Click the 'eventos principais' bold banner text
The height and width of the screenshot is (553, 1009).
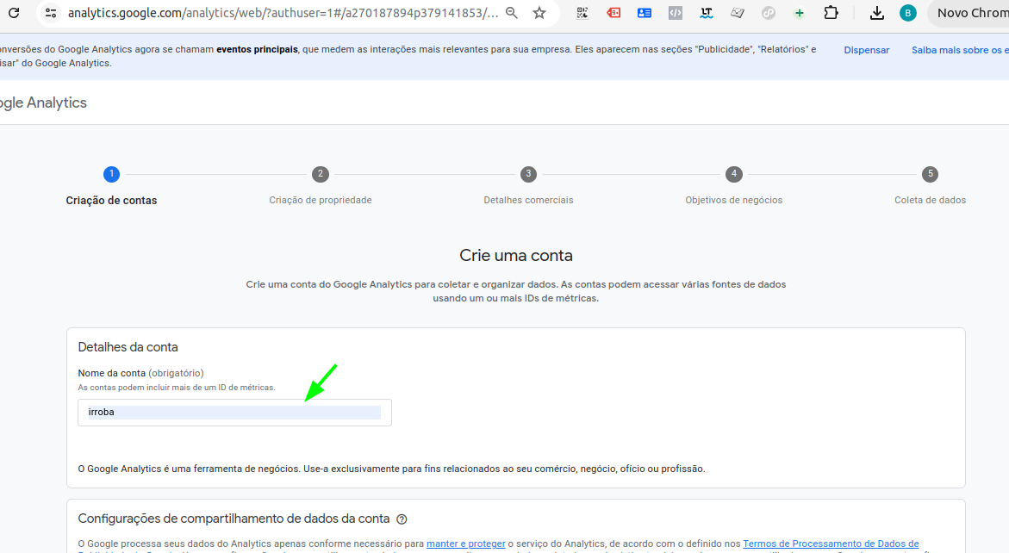(x=258, y=49)
